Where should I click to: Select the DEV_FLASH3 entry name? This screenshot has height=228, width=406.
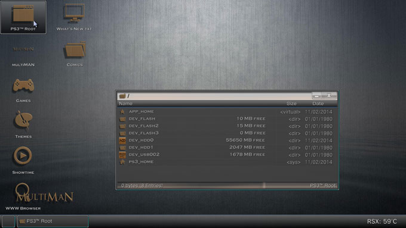tap(144, 133)
